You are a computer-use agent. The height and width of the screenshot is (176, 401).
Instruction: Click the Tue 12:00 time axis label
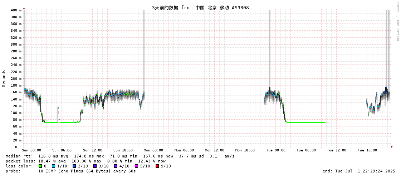[x=337, y=150]
